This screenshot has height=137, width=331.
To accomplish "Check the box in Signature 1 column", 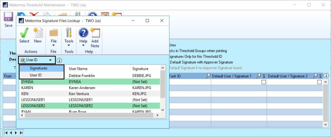I will tap(263, 82).
